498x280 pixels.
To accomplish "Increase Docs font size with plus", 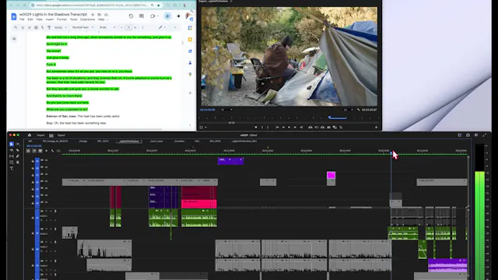I will point(135,28).
